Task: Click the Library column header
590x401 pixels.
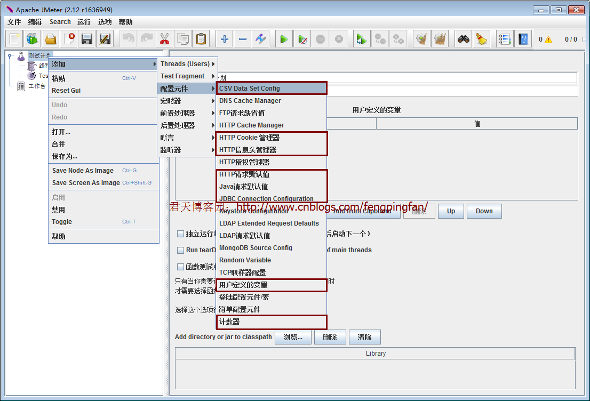Action: coord(375,353)
